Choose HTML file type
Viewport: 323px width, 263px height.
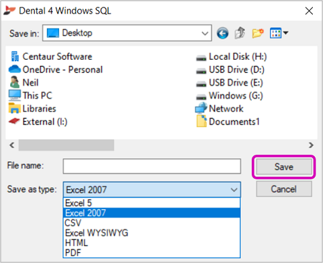click(151, 243)
